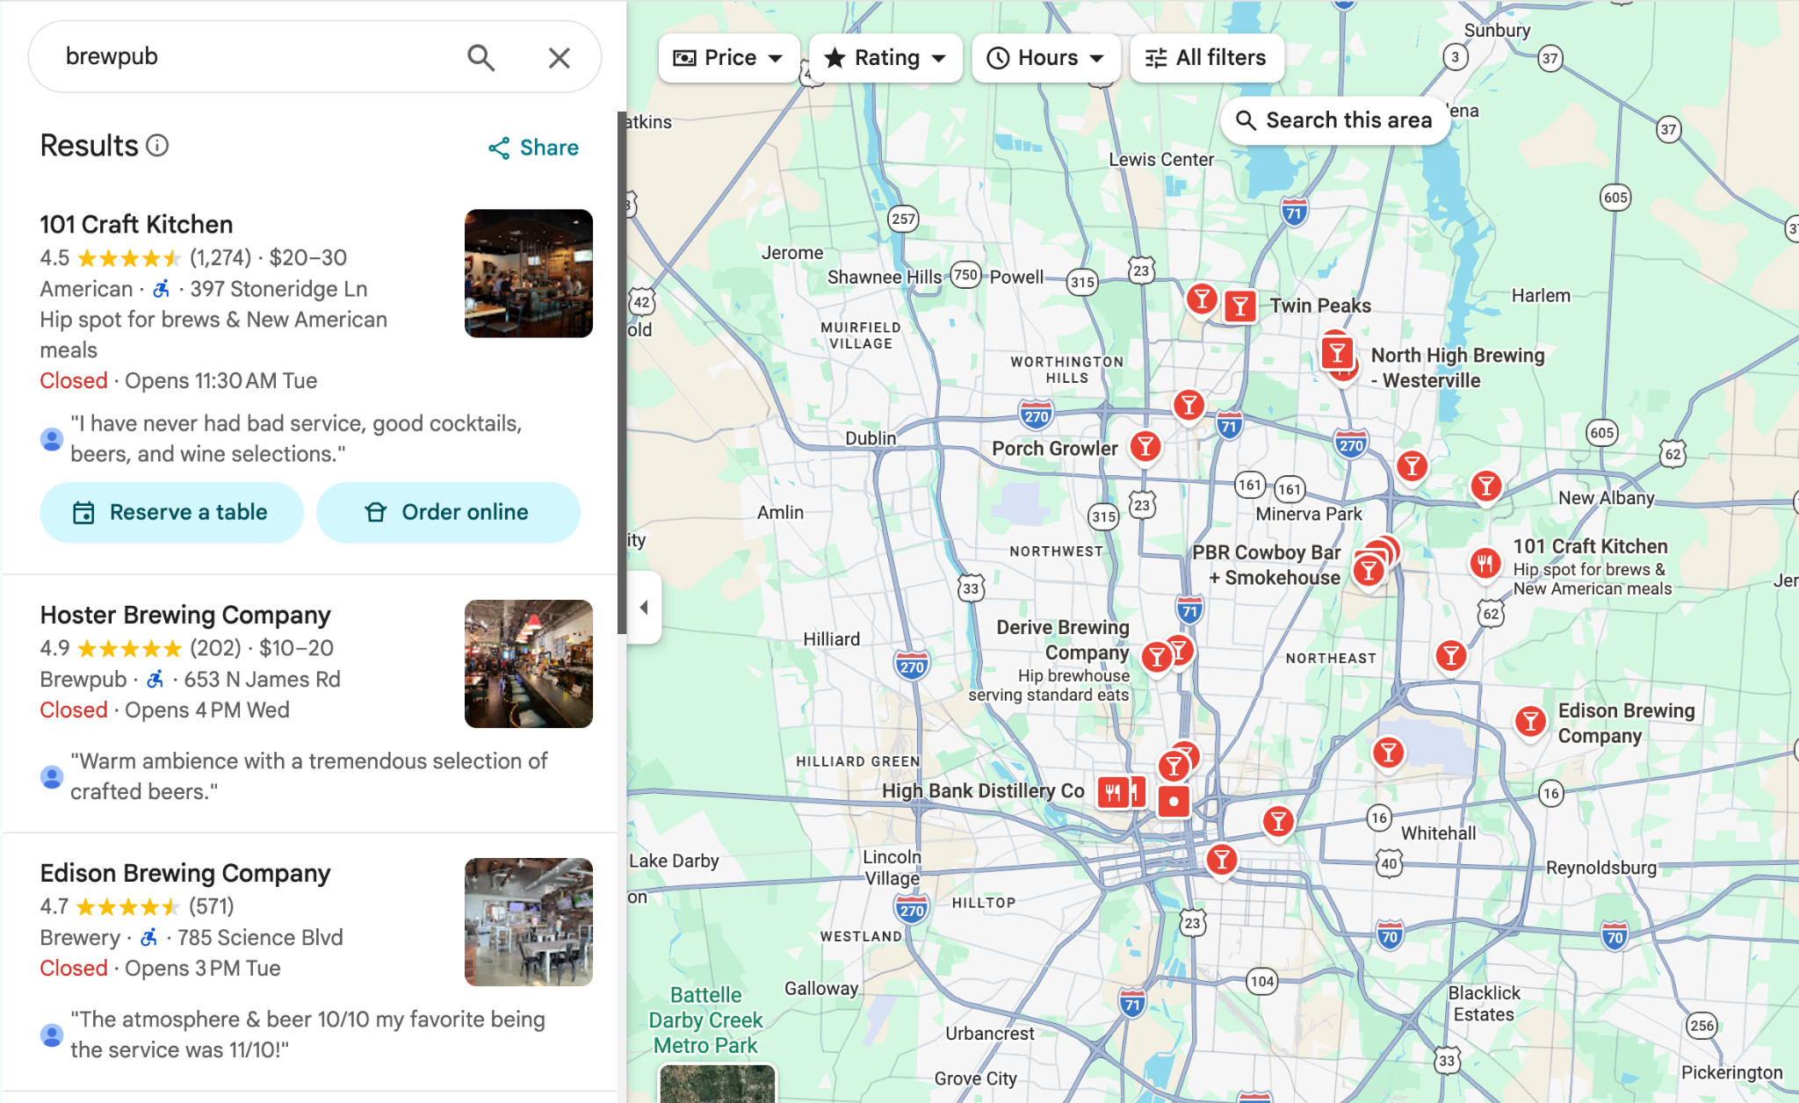Screen dimensions: 1799x1103
Task: Open the Hours filter dropdown
Action: [1045, 58]
